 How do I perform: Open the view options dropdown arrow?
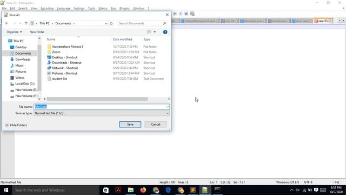(155, 32)
